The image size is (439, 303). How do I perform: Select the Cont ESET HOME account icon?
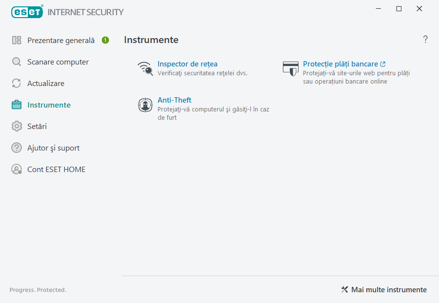16,169
